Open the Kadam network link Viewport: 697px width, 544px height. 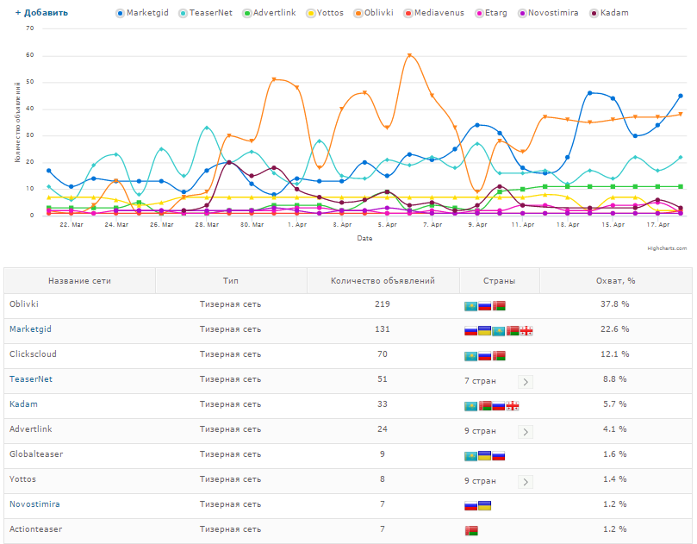[x=23, y=403]
